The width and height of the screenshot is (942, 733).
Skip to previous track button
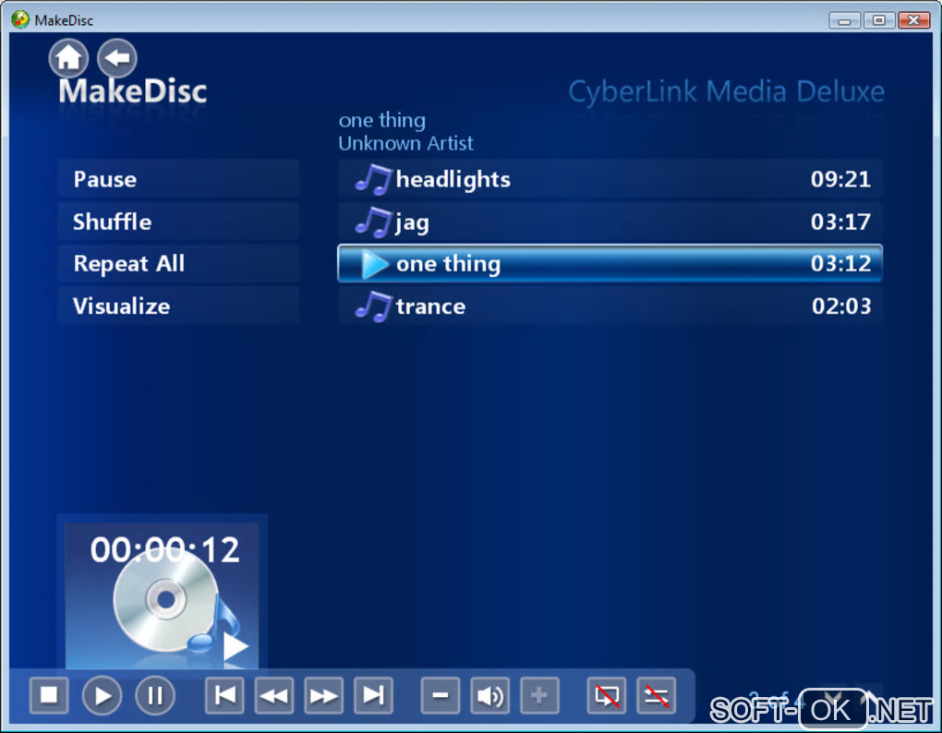tap(224, 696)
